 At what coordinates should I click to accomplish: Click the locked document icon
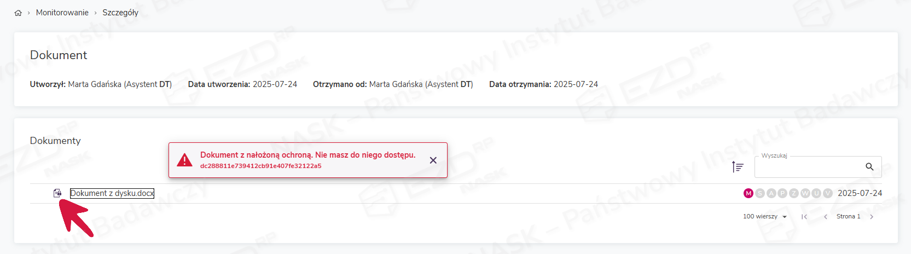click(57, 193)
